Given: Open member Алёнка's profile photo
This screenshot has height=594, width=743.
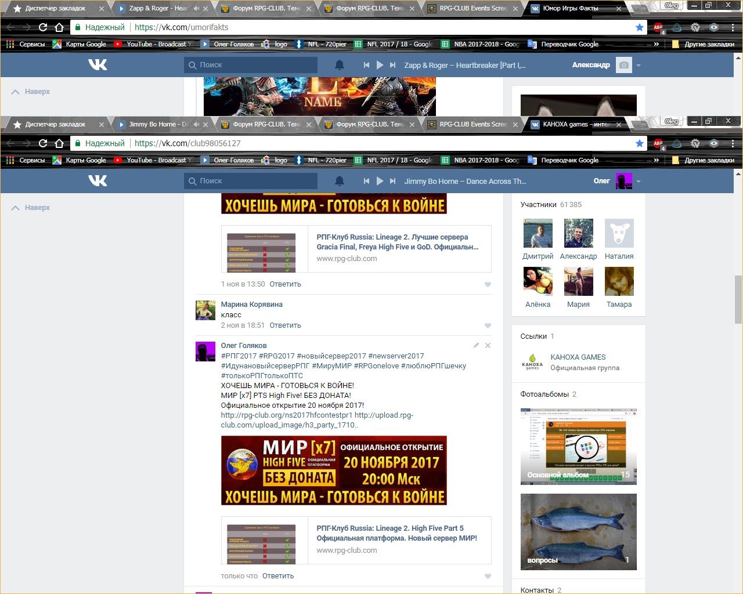Looking at the screenshot, I should 538,281.
